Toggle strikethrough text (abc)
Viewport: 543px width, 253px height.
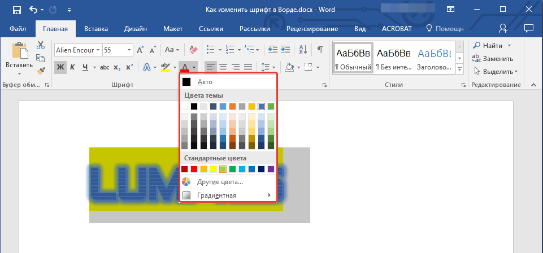tap(104, 67)
